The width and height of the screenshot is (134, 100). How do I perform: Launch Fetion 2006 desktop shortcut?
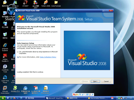[46, 3]
